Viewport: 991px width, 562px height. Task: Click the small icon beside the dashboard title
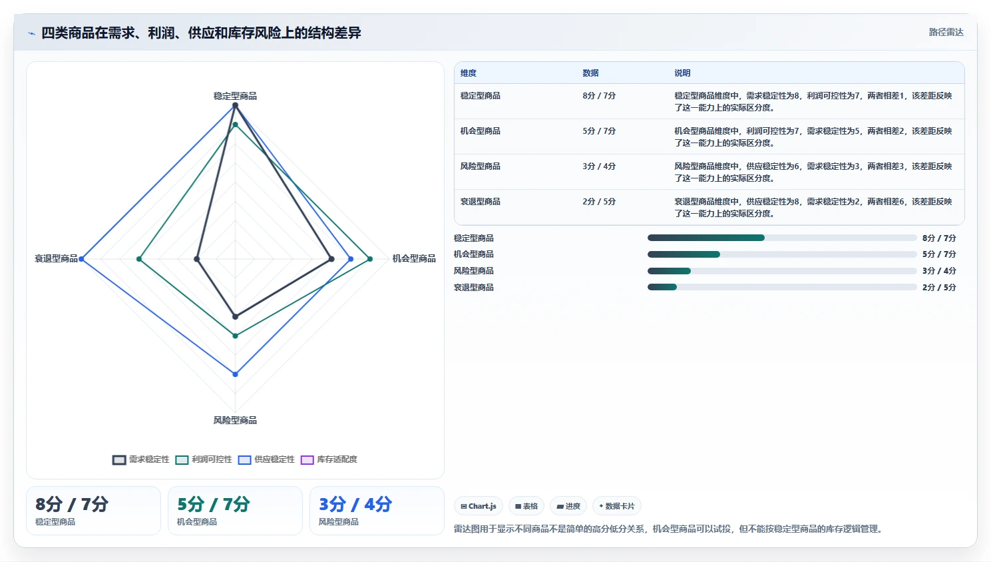(31, 33)
